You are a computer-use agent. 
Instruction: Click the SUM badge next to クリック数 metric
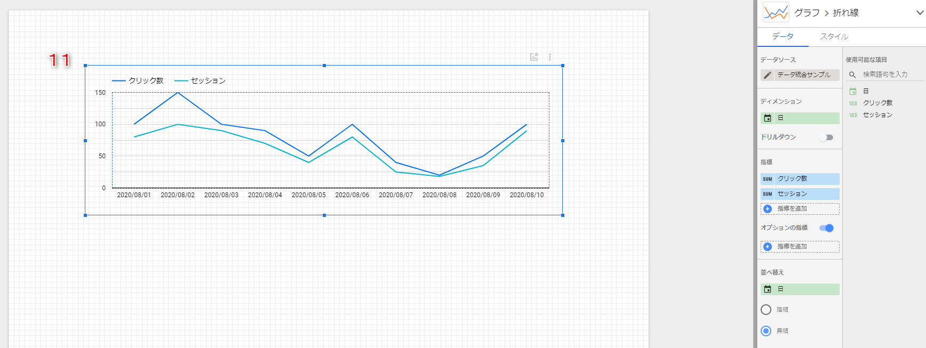tap(768, 179)
